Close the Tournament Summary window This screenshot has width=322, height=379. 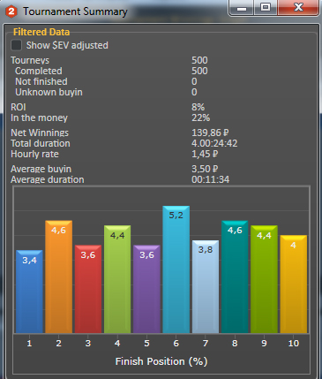pos(298,8)
